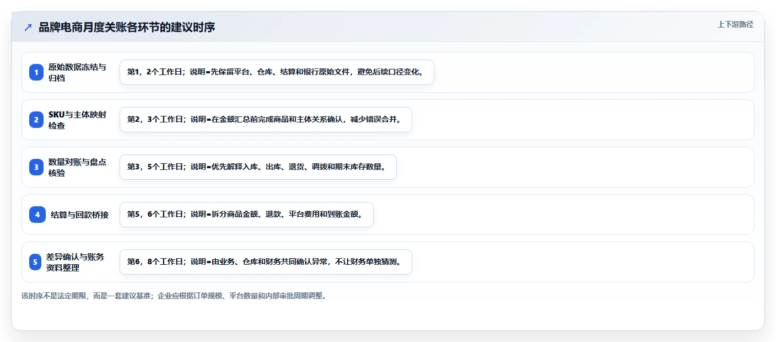Click the description box for 第2，3个工作日

tap(266, 120)
